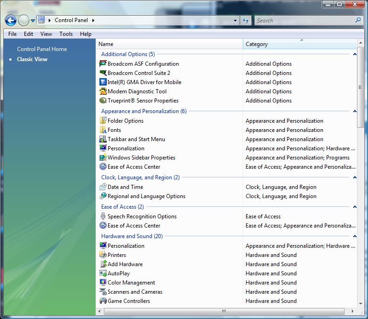Open the File menu

[12, 34]
